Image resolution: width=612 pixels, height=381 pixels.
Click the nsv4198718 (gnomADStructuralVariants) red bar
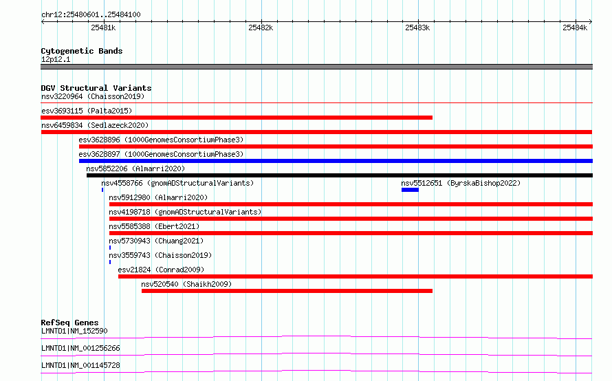pos(351,219)
